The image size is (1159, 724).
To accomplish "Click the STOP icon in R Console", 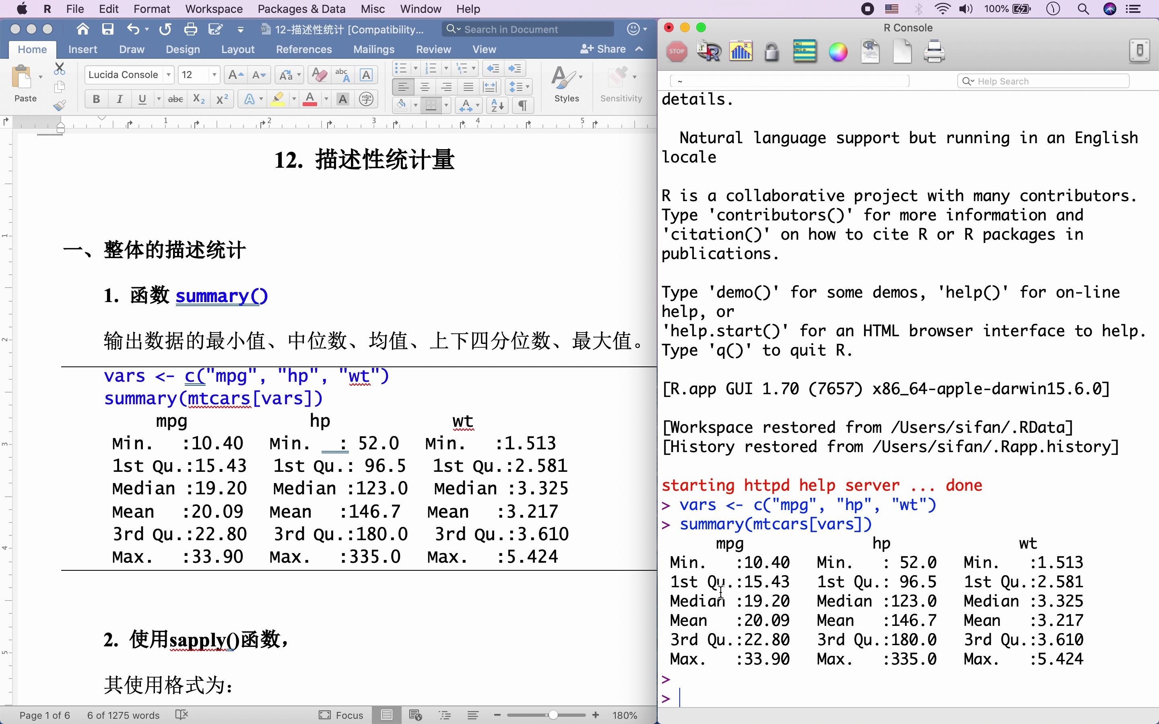I will (x=677, y=52).
